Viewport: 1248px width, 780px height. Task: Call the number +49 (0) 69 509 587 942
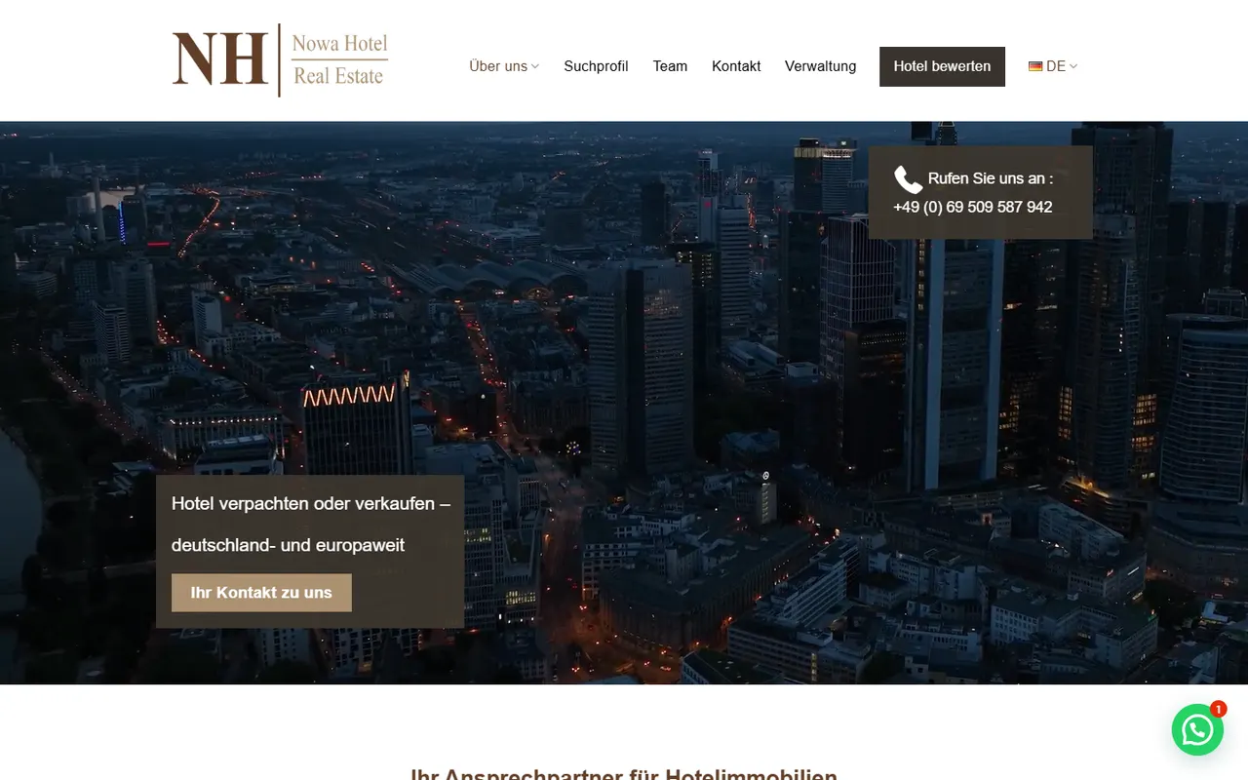coord(973,207)
